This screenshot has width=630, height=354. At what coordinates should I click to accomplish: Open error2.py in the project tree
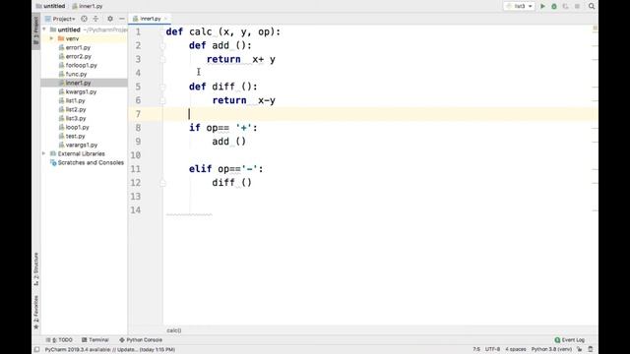tap(79, 56)
